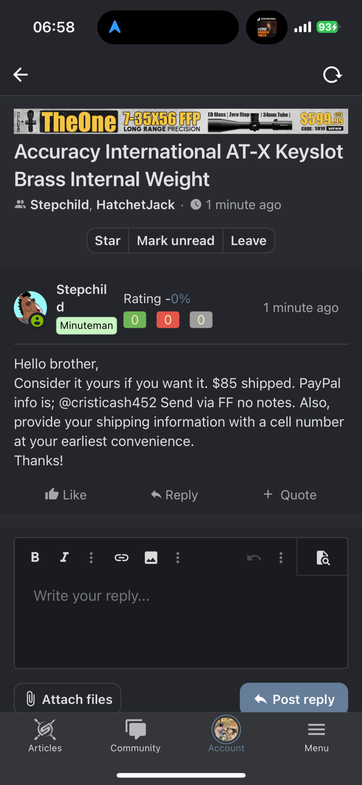Refresh the conversation page

(332, 75)
